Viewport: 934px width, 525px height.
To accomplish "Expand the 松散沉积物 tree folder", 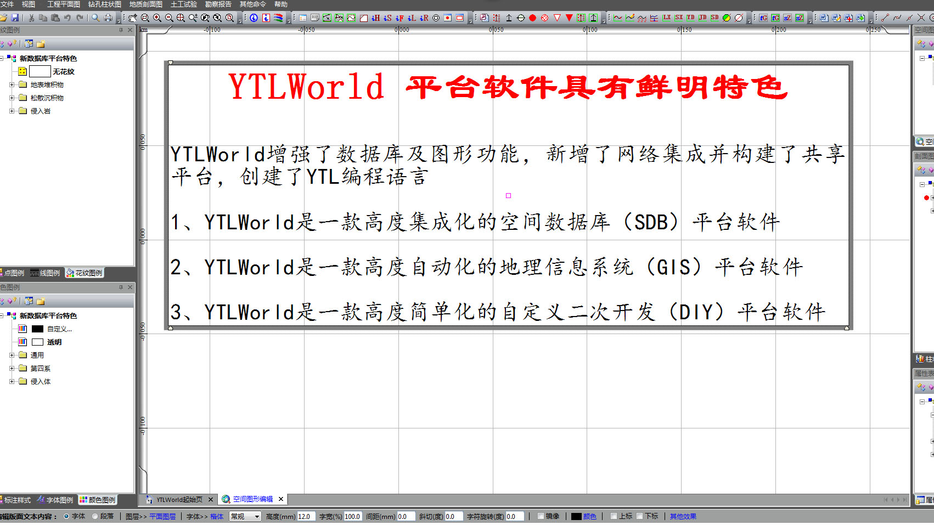I will pos(12,98).
